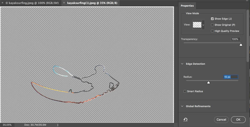Click the reset workspace arrow icon

(x=185, y=120)
